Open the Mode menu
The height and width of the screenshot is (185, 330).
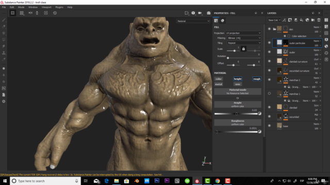point(21,7)
